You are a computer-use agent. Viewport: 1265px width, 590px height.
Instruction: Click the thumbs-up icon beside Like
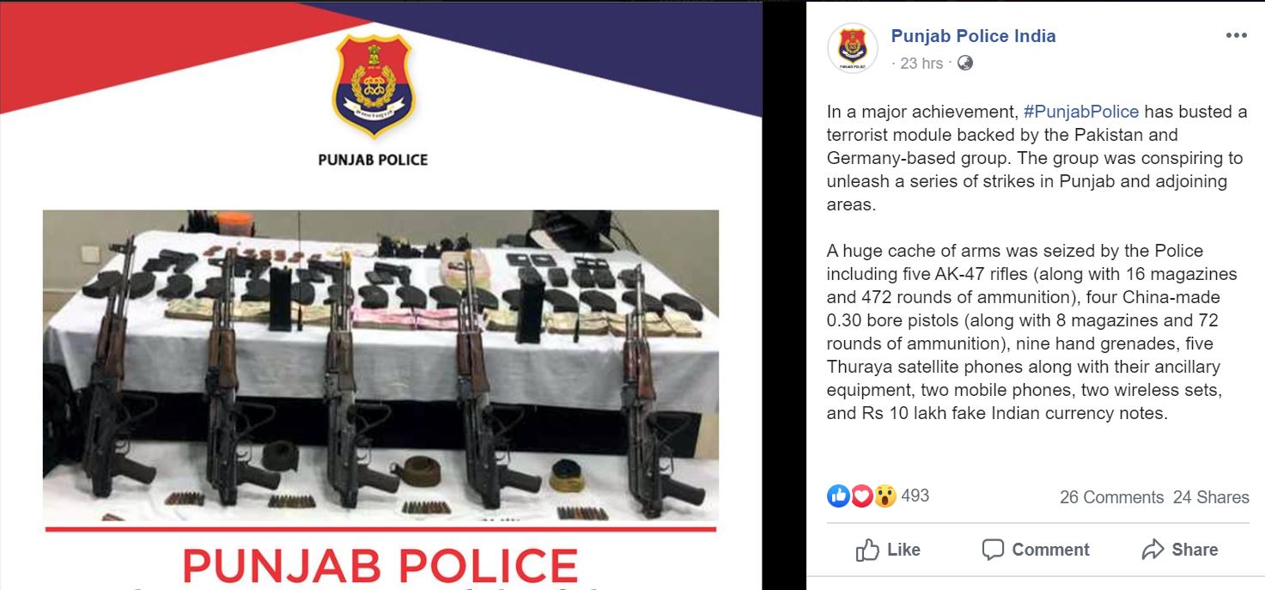(867, 550)
